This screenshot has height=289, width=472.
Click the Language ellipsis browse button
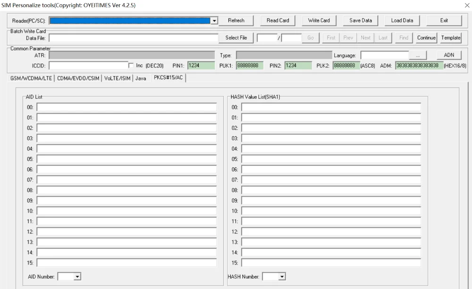coord(418,55)
